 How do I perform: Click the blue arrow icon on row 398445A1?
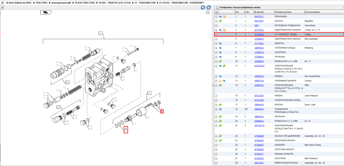[x=220, y=109]
